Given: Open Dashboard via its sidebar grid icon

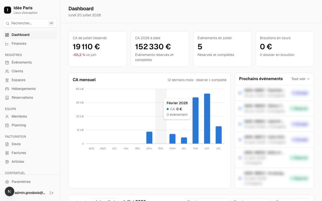Looking at the screenshot, I should coord(7,35).
